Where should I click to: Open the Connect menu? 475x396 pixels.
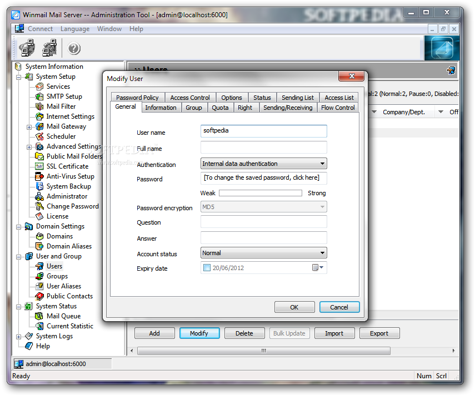(x=40, y=29)
